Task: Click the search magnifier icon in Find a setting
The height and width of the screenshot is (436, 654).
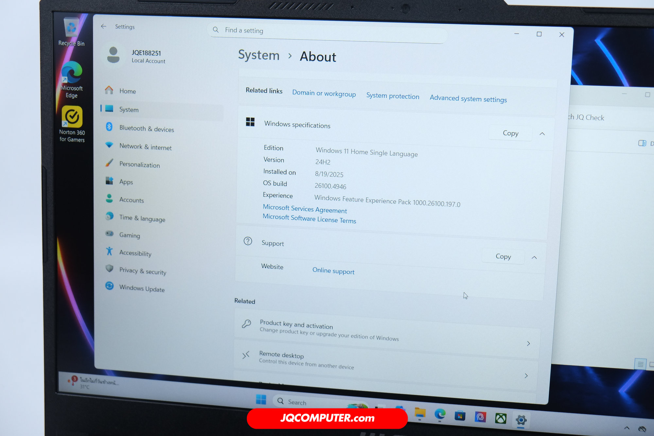Action: point(215,30)
